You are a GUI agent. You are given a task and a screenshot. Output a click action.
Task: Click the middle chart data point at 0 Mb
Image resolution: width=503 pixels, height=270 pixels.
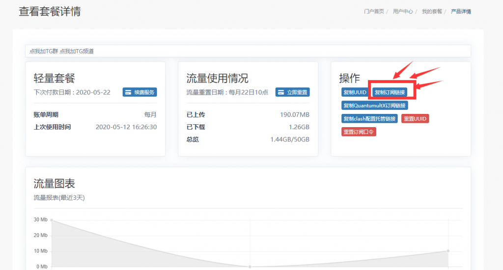coord(250,267)
